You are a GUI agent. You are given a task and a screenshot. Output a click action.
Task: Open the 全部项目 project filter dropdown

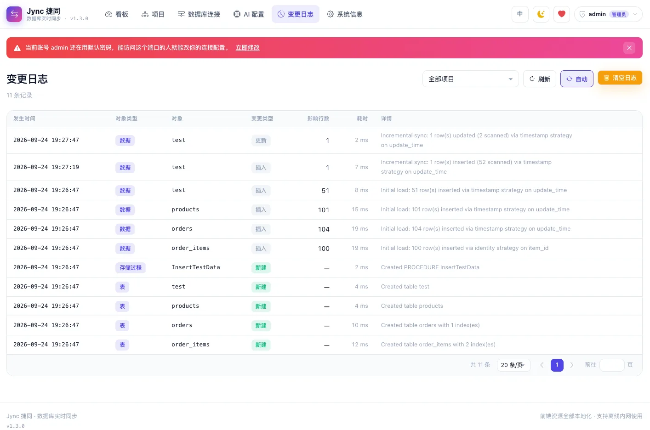coord(470,79)
